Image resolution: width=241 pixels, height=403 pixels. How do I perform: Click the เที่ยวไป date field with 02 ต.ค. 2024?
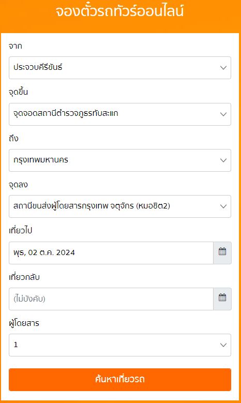click(x=111, y=253)
